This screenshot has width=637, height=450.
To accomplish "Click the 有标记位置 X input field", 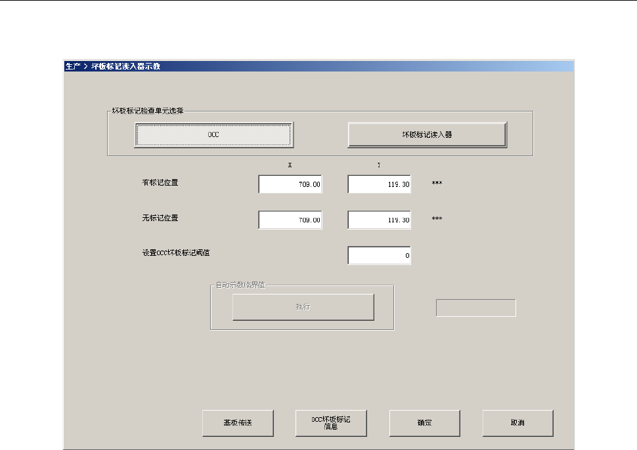I will [x=290, y=184].
